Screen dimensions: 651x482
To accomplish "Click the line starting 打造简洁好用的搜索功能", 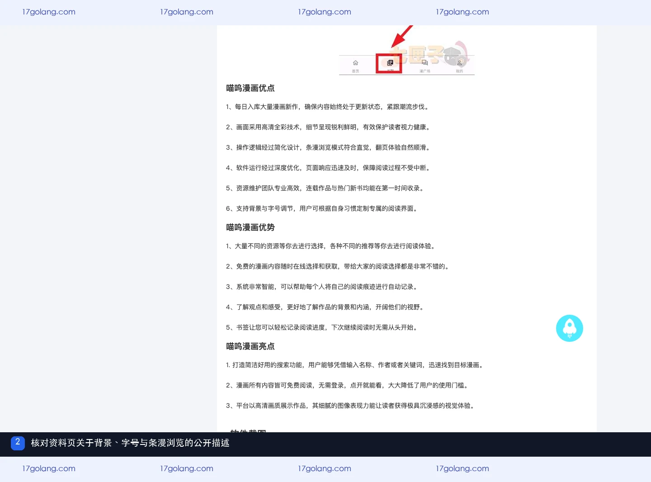I will (x=356, y=365).
